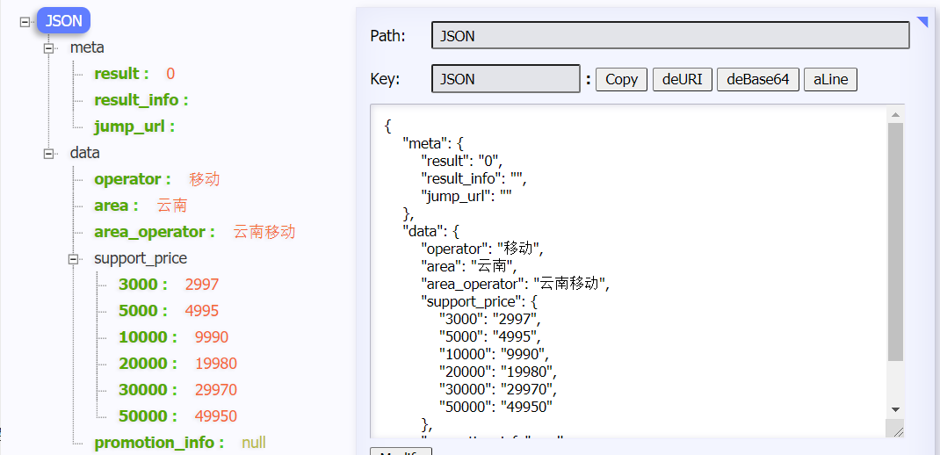Click the area key in tree
The height and width of the screenshot is (455, 940).
point(116,206)
